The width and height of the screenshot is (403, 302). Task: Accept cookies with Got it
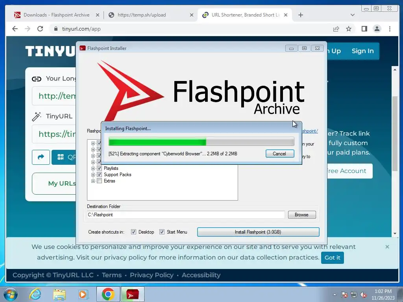coord(332,258)
